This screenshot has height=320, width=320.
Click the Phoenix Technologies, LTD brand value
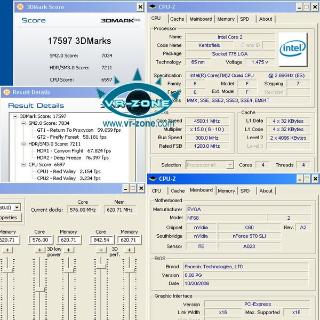click(246, 267)
